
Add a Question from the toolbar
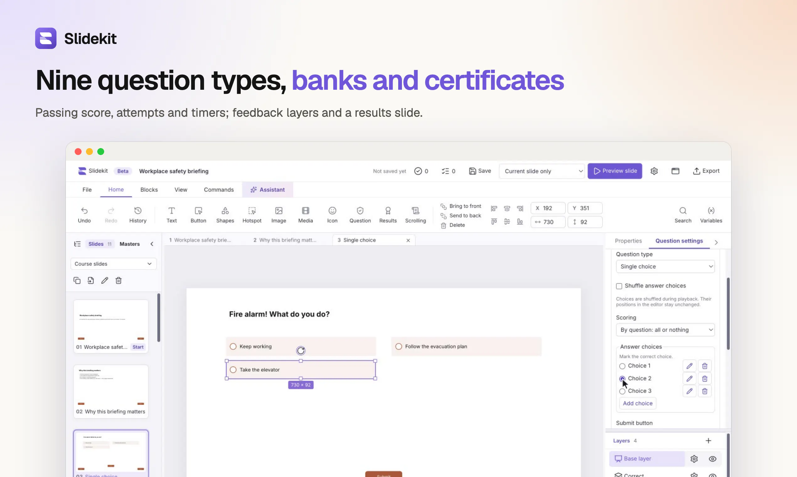coord(360,215)
